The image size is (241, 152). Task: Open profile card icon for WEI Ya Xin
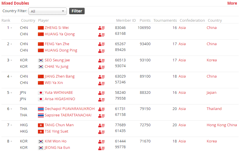point(101,83)
